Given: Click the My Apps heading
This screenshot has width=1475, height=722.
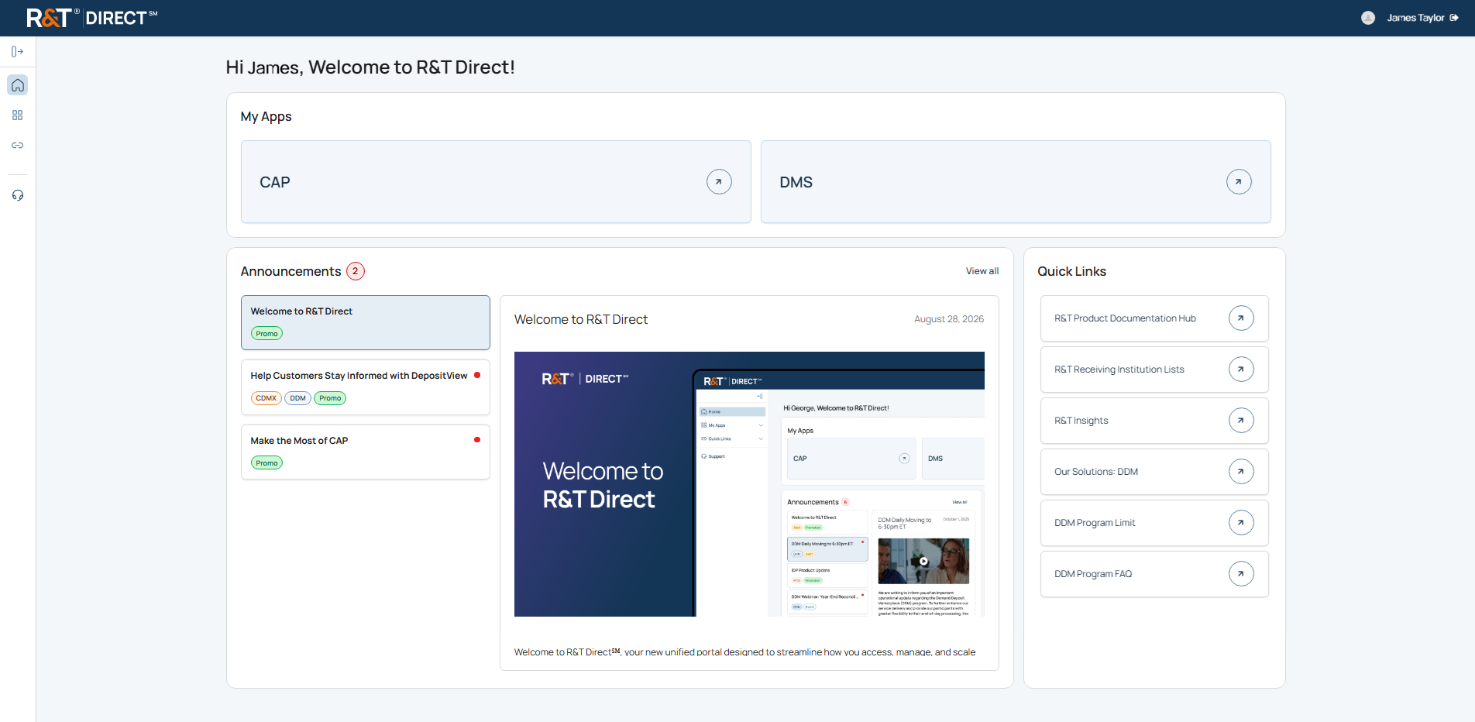Looking at the screenshot, I should coord(266,117).
